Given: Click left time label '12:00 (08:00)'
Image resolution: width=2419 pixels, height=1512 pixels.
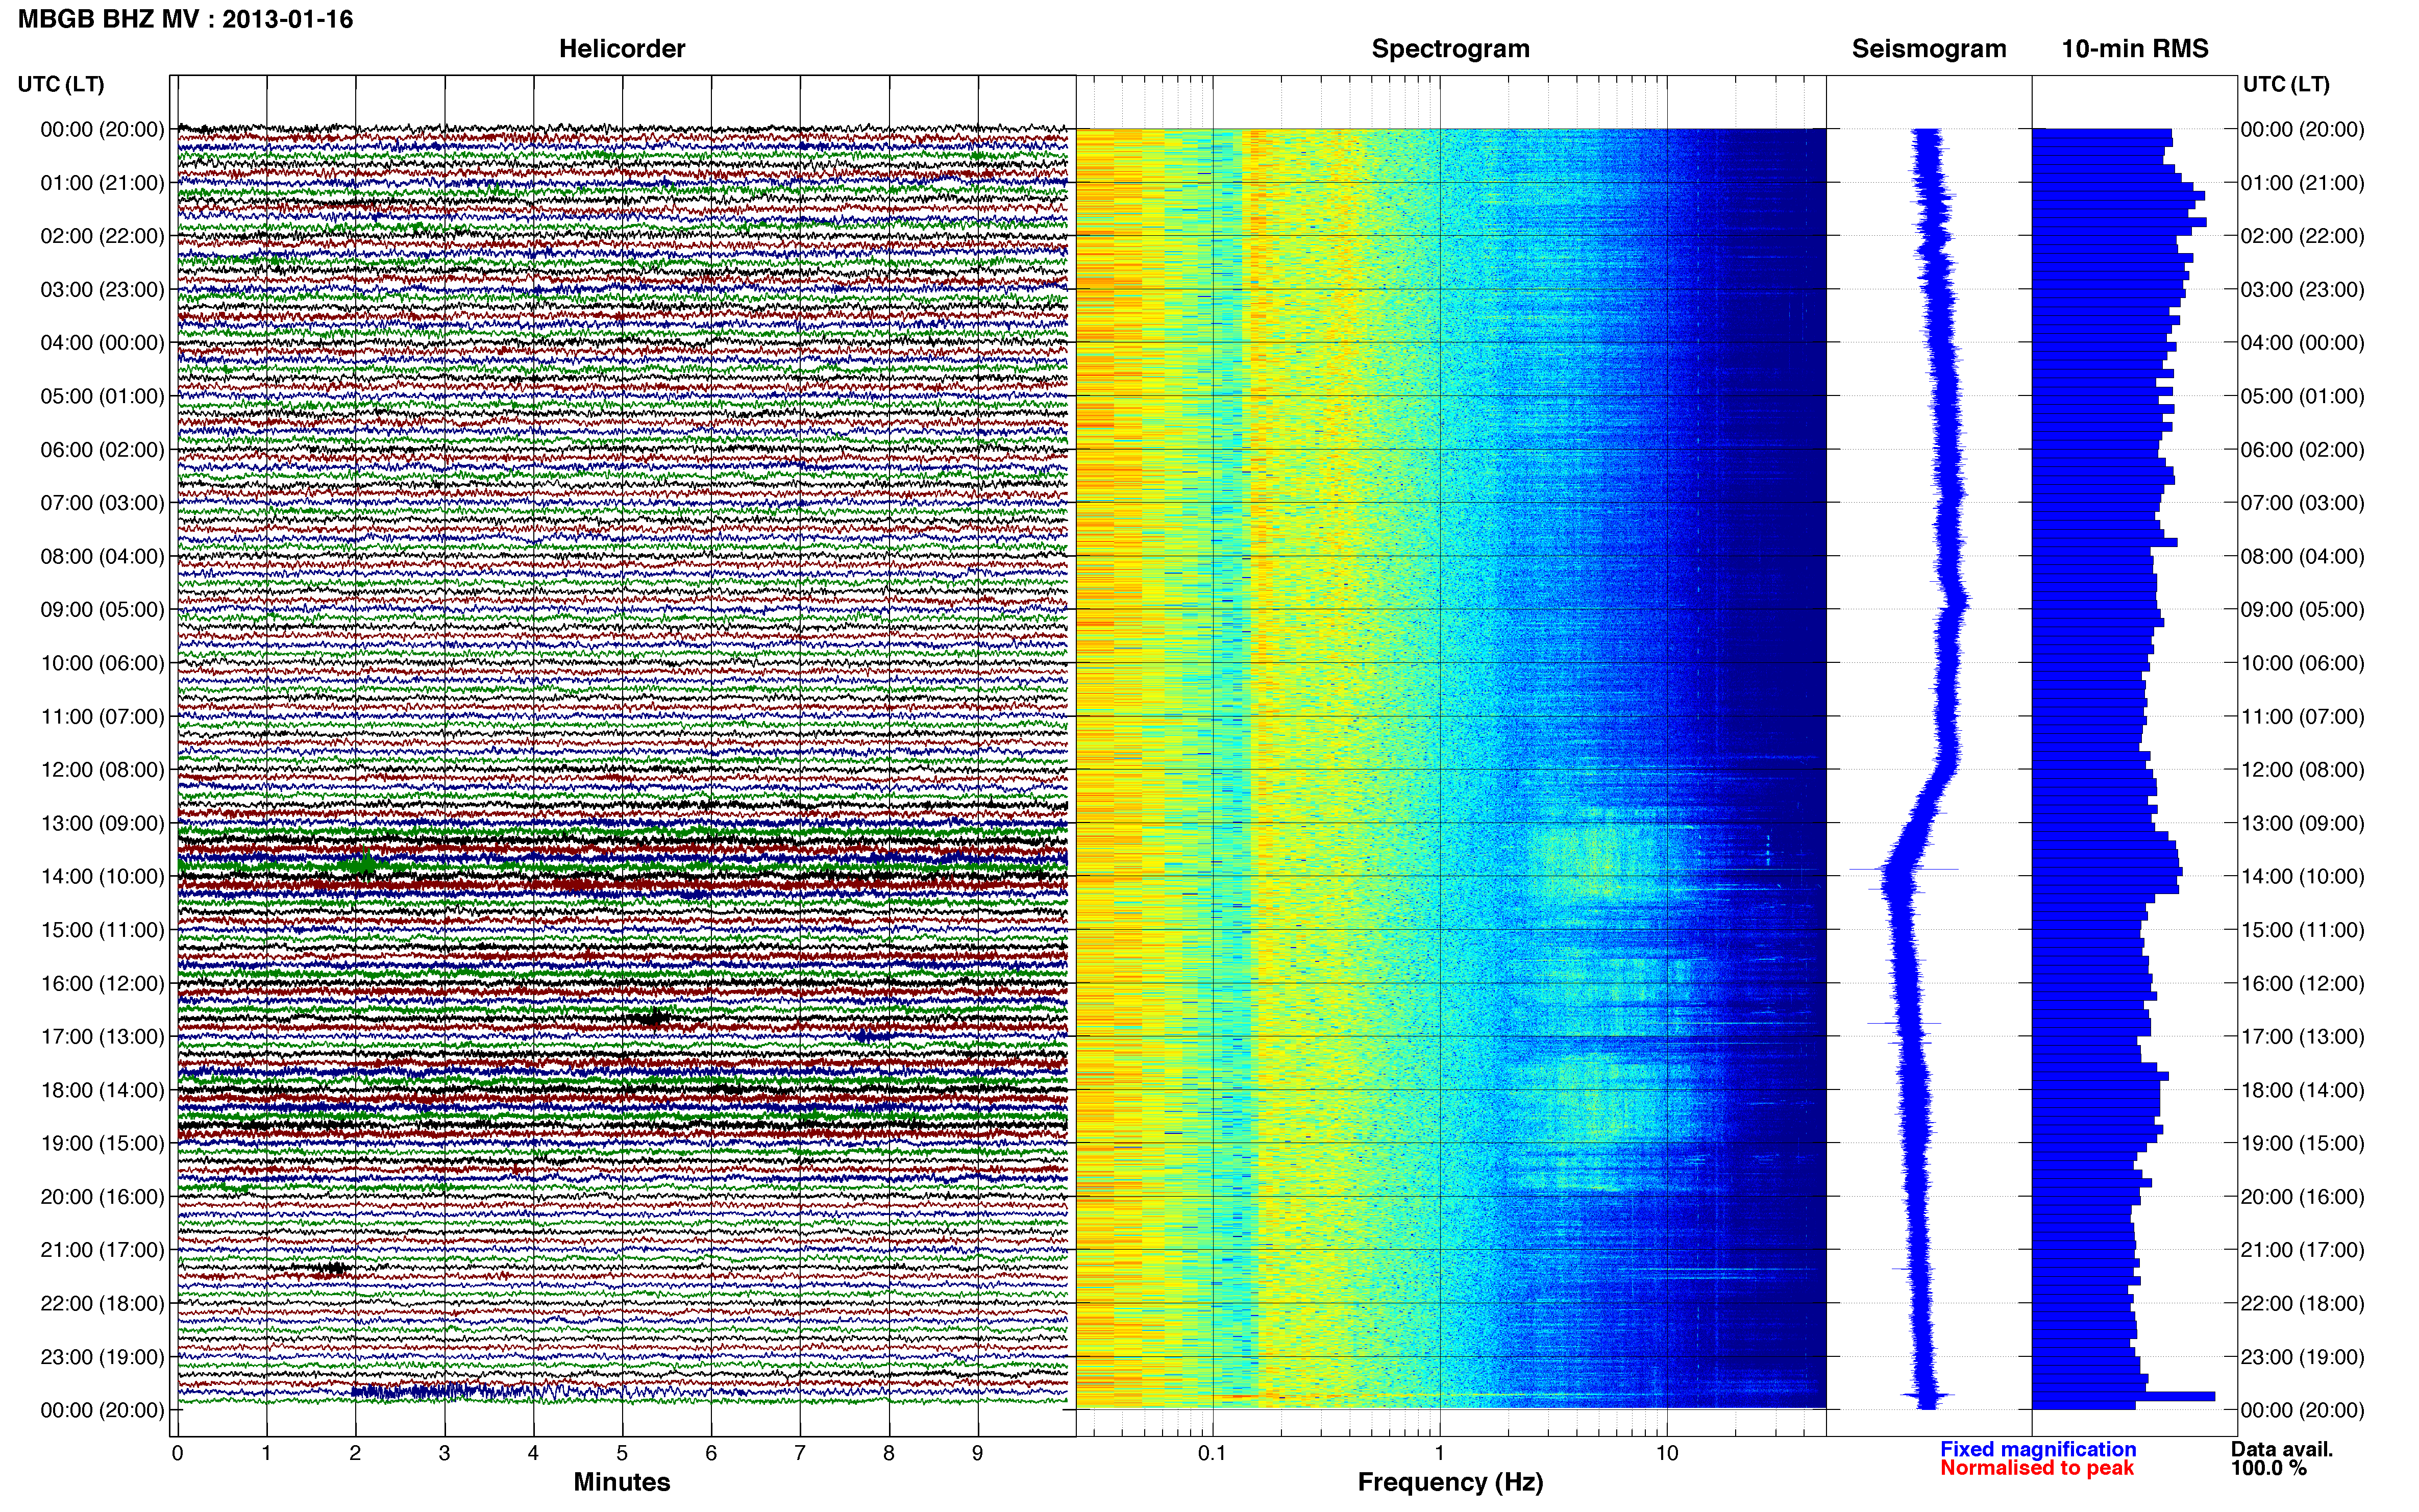Looking at the screenshot, I should tap(102, 770).
